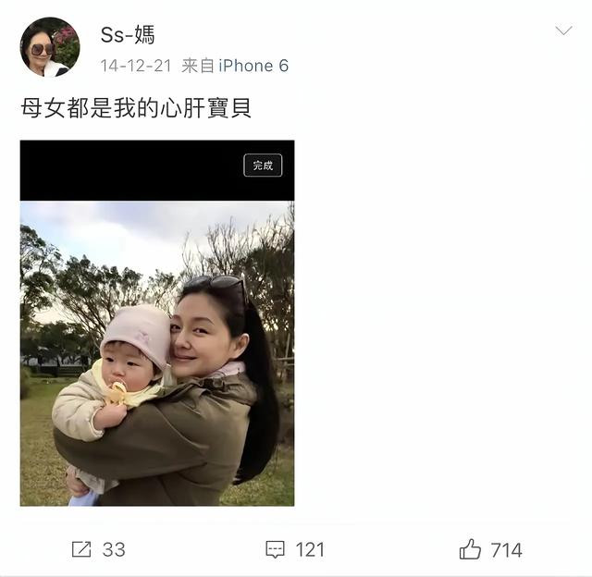View the 714 likes count
Screen dimensions: 592x577
(x=506, y=550)
